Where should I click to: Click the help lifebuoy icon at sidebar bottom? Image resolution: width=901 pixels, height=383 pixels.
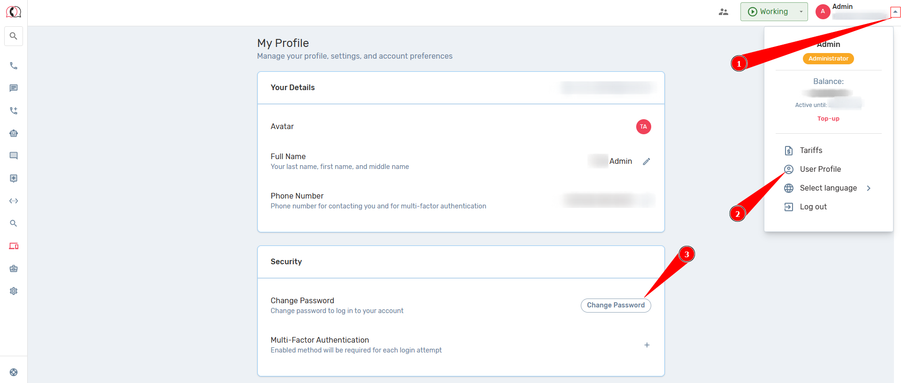click(x=14, y=372)
